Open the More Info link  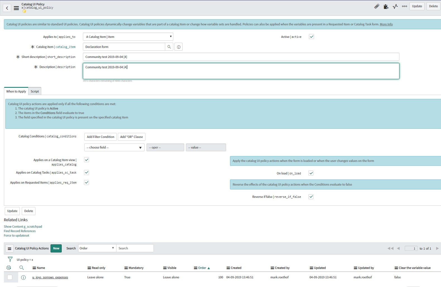(386, 24)
